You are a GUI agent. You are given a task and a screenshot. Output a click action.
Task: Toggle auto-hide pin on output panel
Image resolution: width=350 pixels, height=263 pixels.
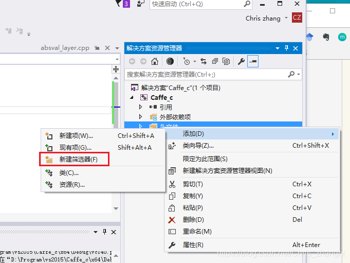104,232
